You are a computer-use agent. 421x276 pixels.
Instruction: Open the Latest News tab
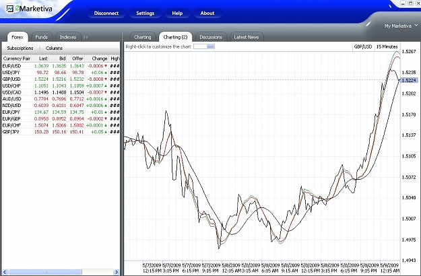(247, 37)
